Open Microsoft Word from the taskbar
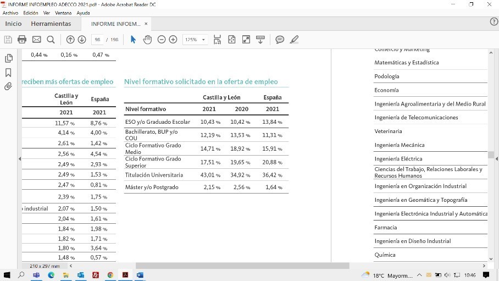Image resolution: width=499 pixels, height=281 pixels. pos(140,275)
